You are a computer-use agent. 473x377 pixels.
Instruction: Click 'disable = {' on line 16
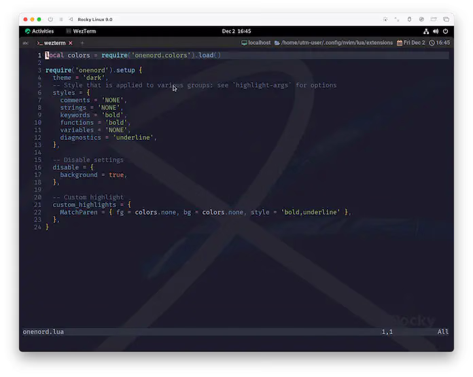pyautogui.click(x=73, y=167)
